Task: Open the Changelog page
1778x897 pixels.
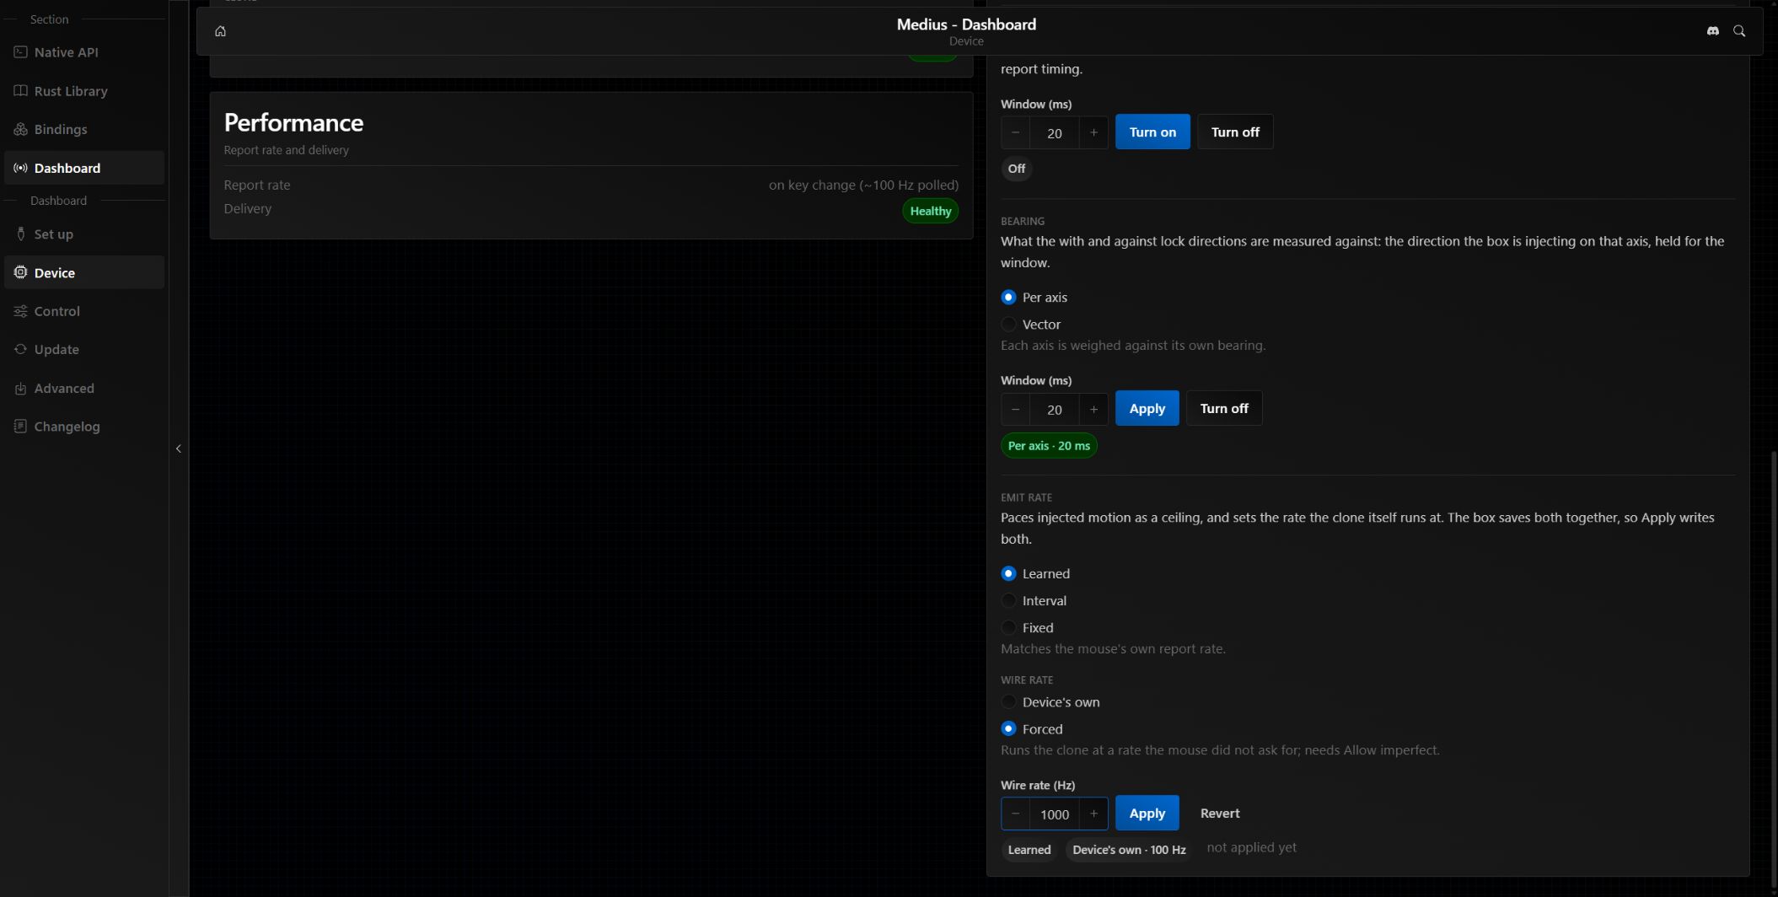Action: point(84,427)
